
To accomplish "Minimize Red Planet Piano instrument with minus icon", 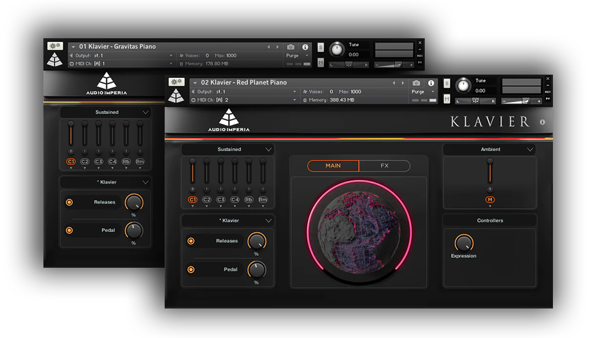I will (548, 85).
